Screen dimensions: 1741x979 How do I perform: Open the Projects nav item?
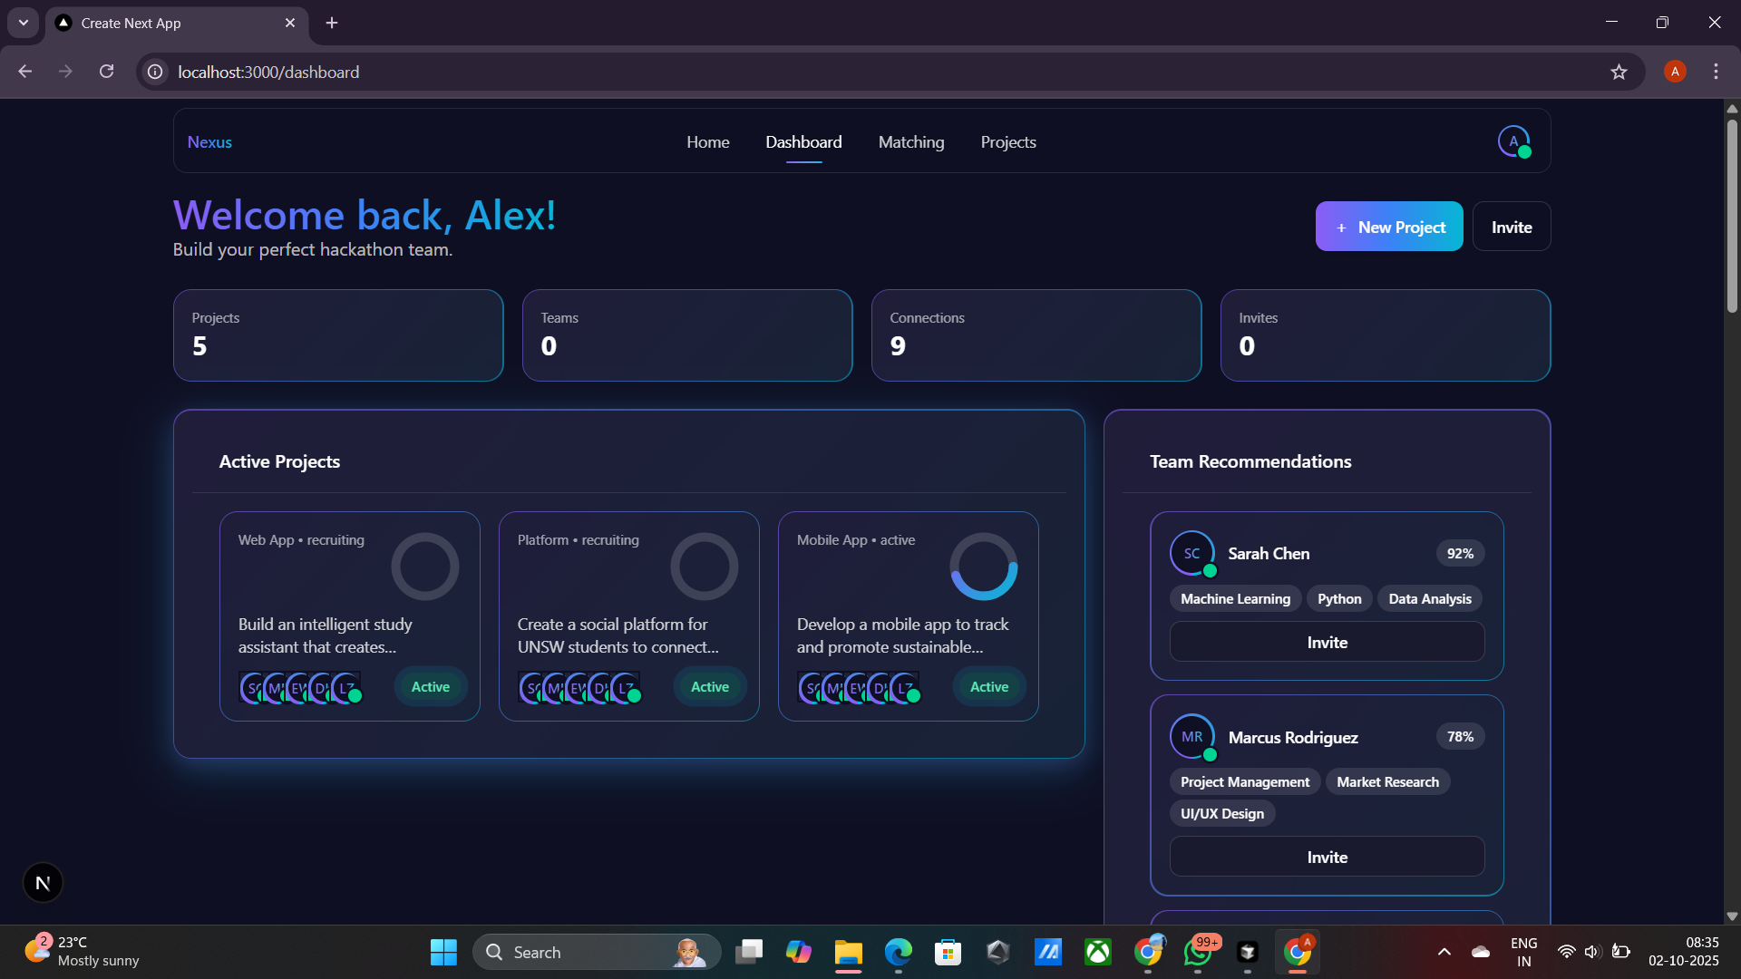1007,142
